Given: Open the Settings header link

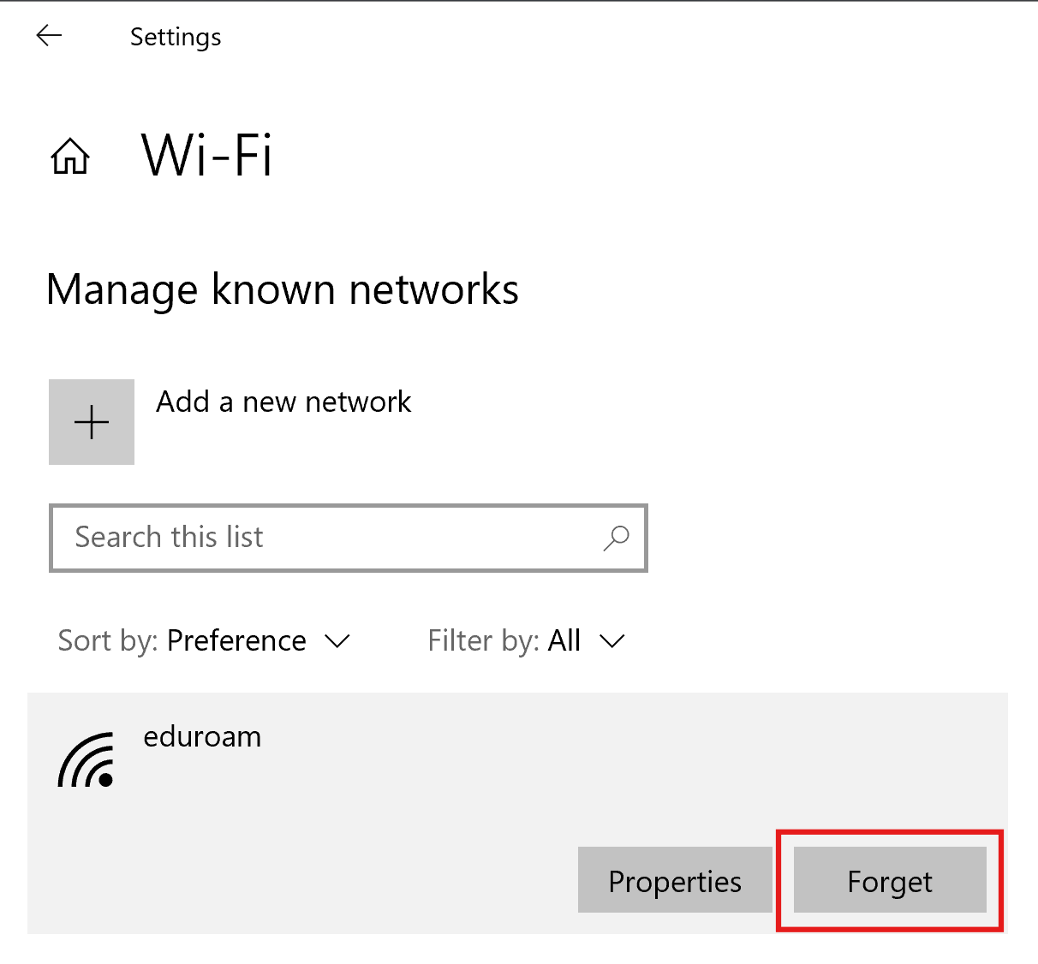Looking at the screenshot, I should point(175,37).
